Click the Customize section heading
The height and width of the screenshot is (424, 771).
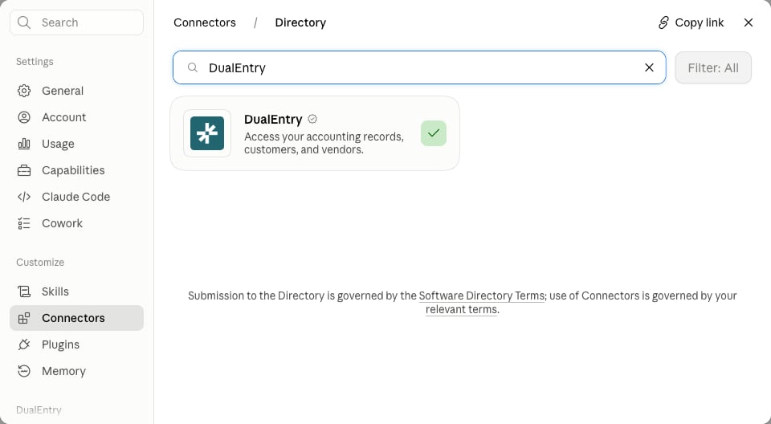click(x=40, y=262)
